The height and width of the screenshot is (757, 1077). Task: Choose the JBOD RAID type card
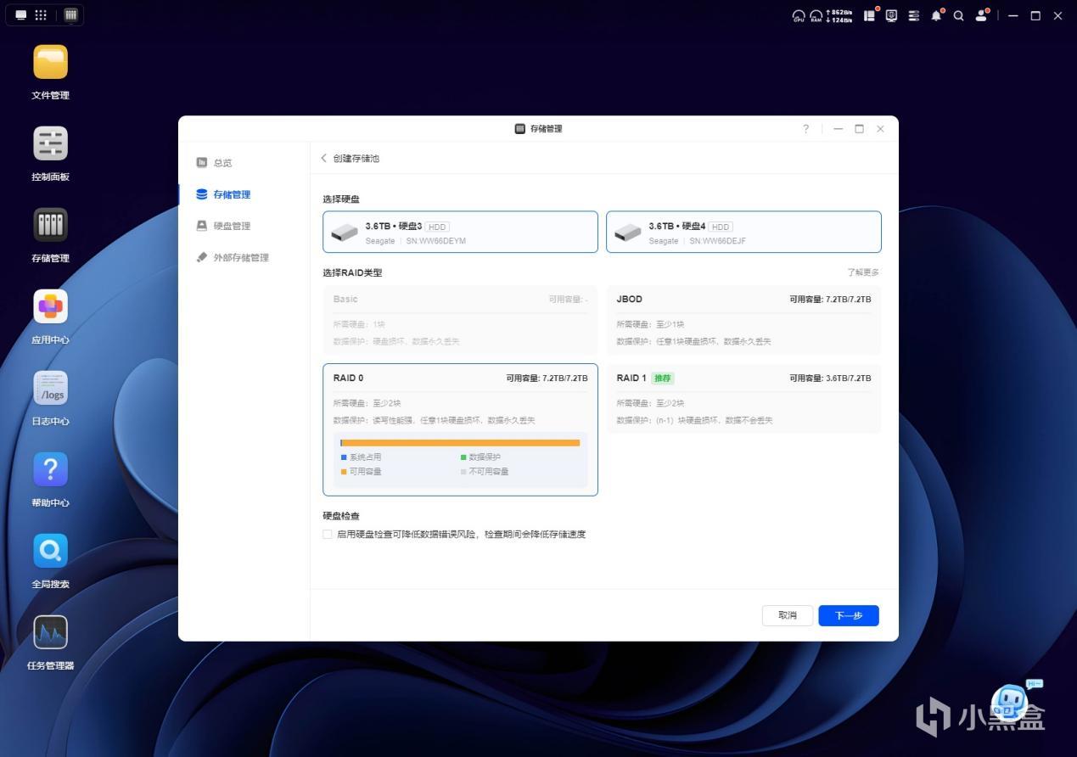[x=743, y=319]
